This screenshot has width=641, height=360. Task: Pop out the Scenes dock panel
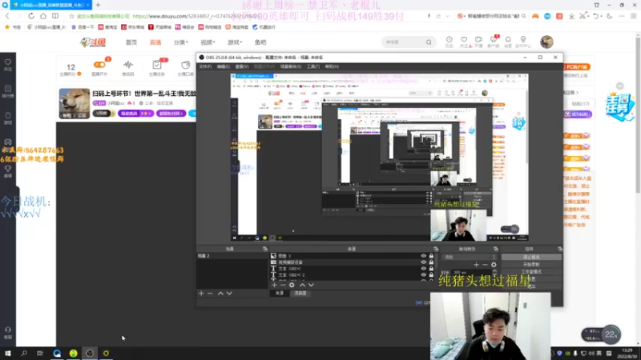pos(265,249)
